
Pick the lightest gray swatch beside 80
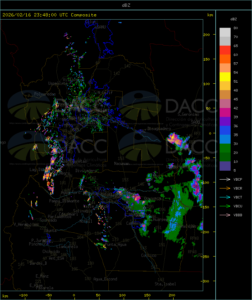225,32
